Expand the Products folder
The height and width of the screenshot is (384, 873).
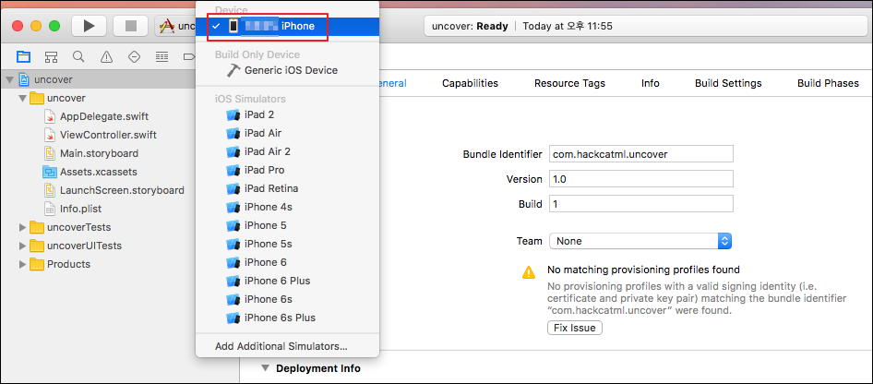[22, 264]
